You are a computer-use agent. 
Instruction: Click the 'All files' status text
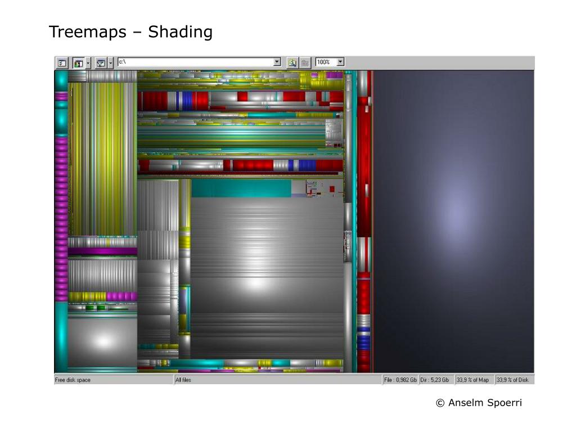click(x=183, y=380)
